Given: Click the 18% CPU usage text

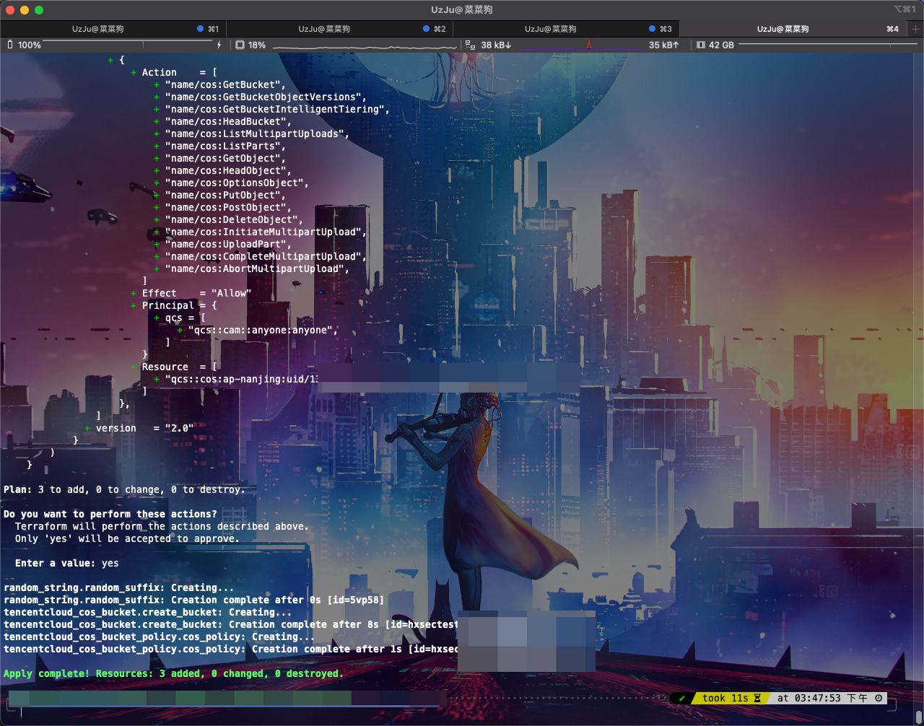Looking at the screenshot, I should [257, 45].
